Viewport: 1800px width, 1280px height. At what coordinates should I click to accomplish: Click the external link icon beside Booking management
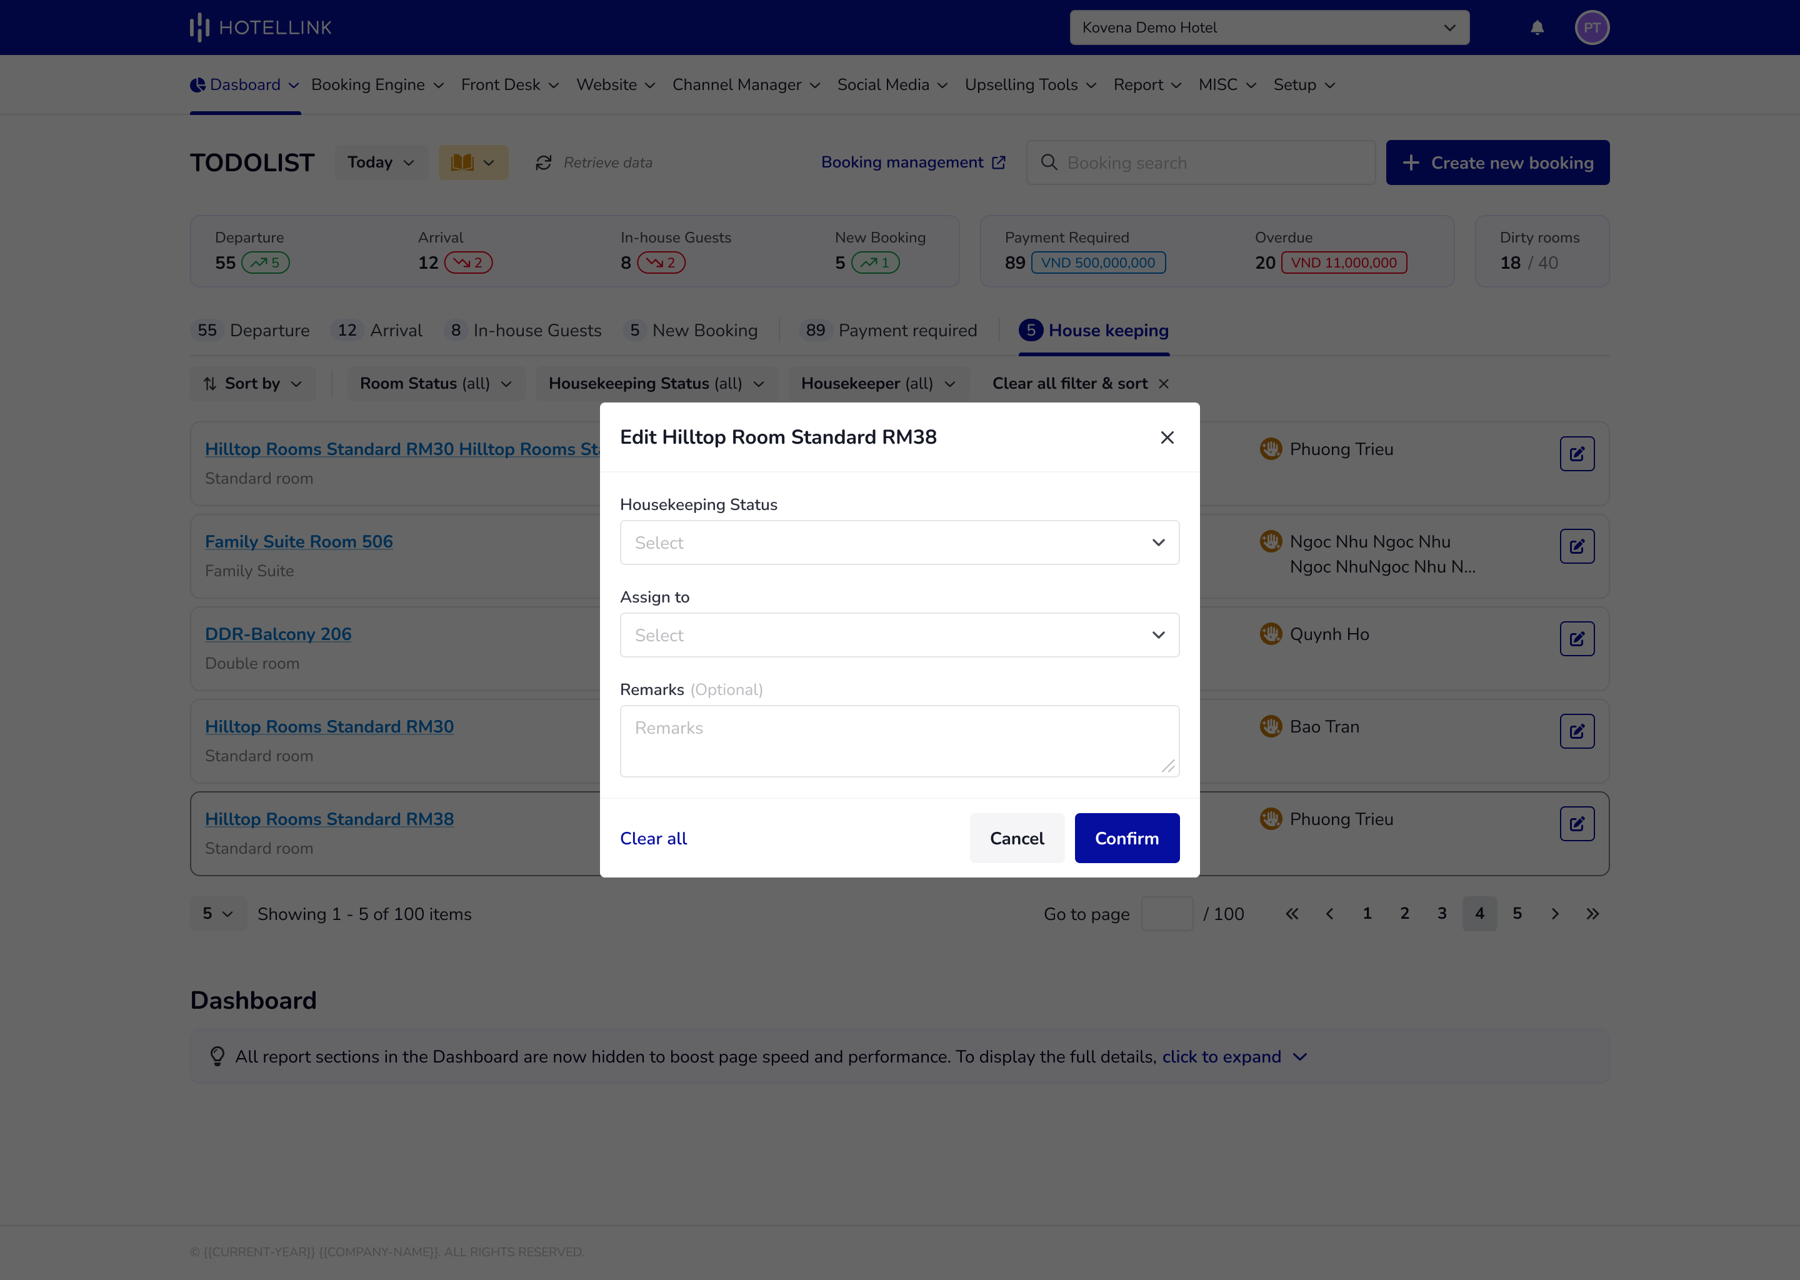(999, 162)
